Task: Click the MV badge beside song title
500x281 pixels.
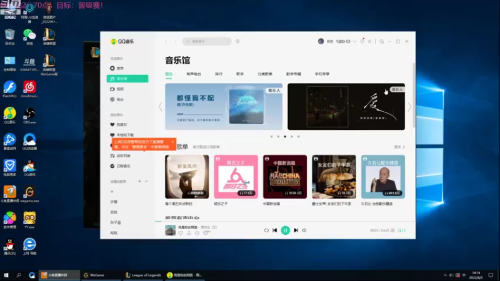Action: pyautogui.click(x=214, y=227)
